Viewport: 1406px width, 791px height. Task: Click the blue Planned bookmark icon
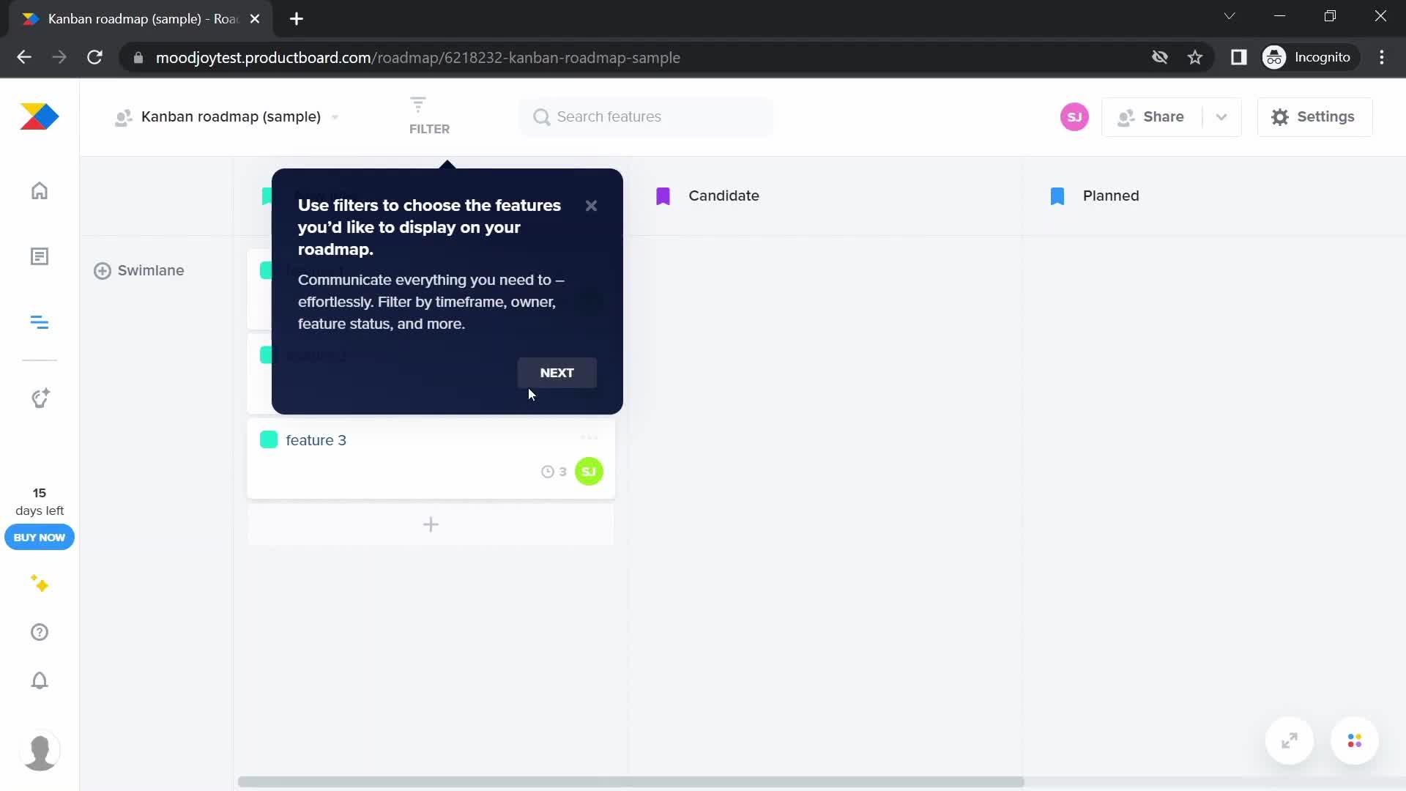(1057, 196)
